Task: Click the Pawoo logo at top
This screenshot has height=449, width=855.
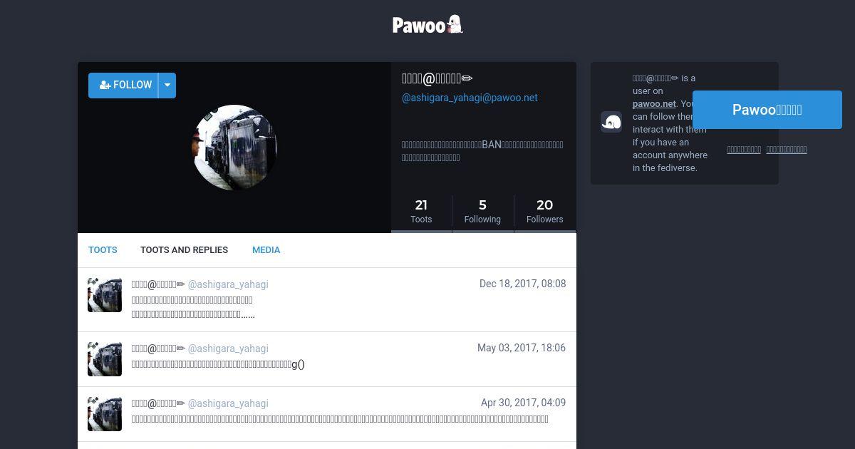Action: coord(427,25)
